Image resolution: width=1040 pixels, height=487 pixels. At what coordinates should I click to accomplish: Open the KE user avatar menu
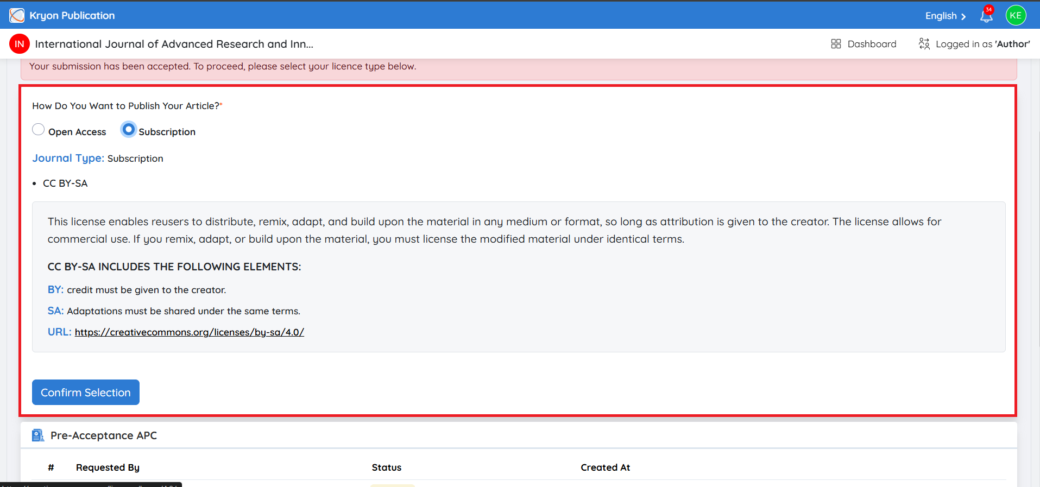(1016, 16)
